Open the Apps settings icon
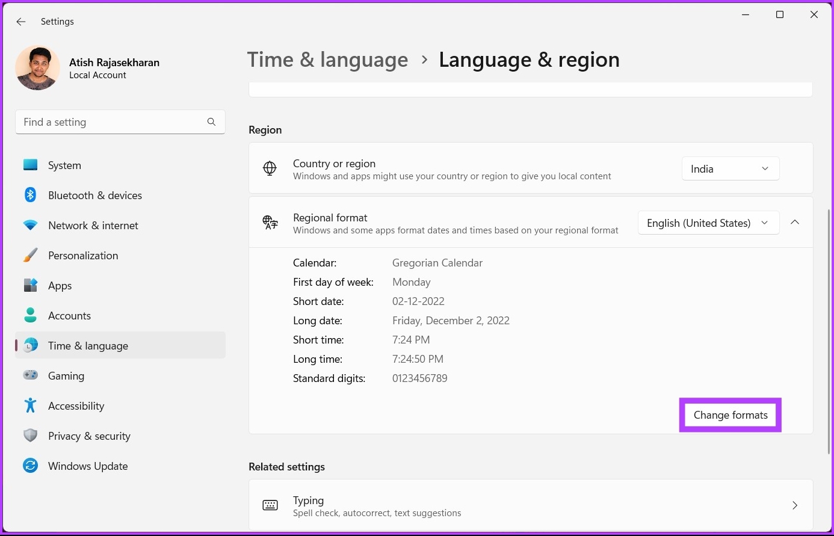Image resolution: width=834 pixels, height=536 pixels. tap(30, 285)
